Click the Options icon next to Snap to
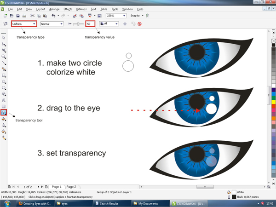 [x=148, y=16]
